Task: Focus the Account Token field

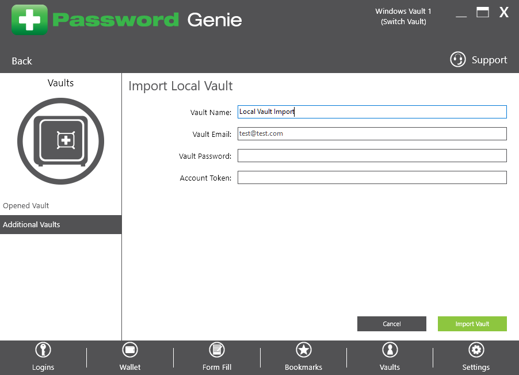Action: point(372,177)
